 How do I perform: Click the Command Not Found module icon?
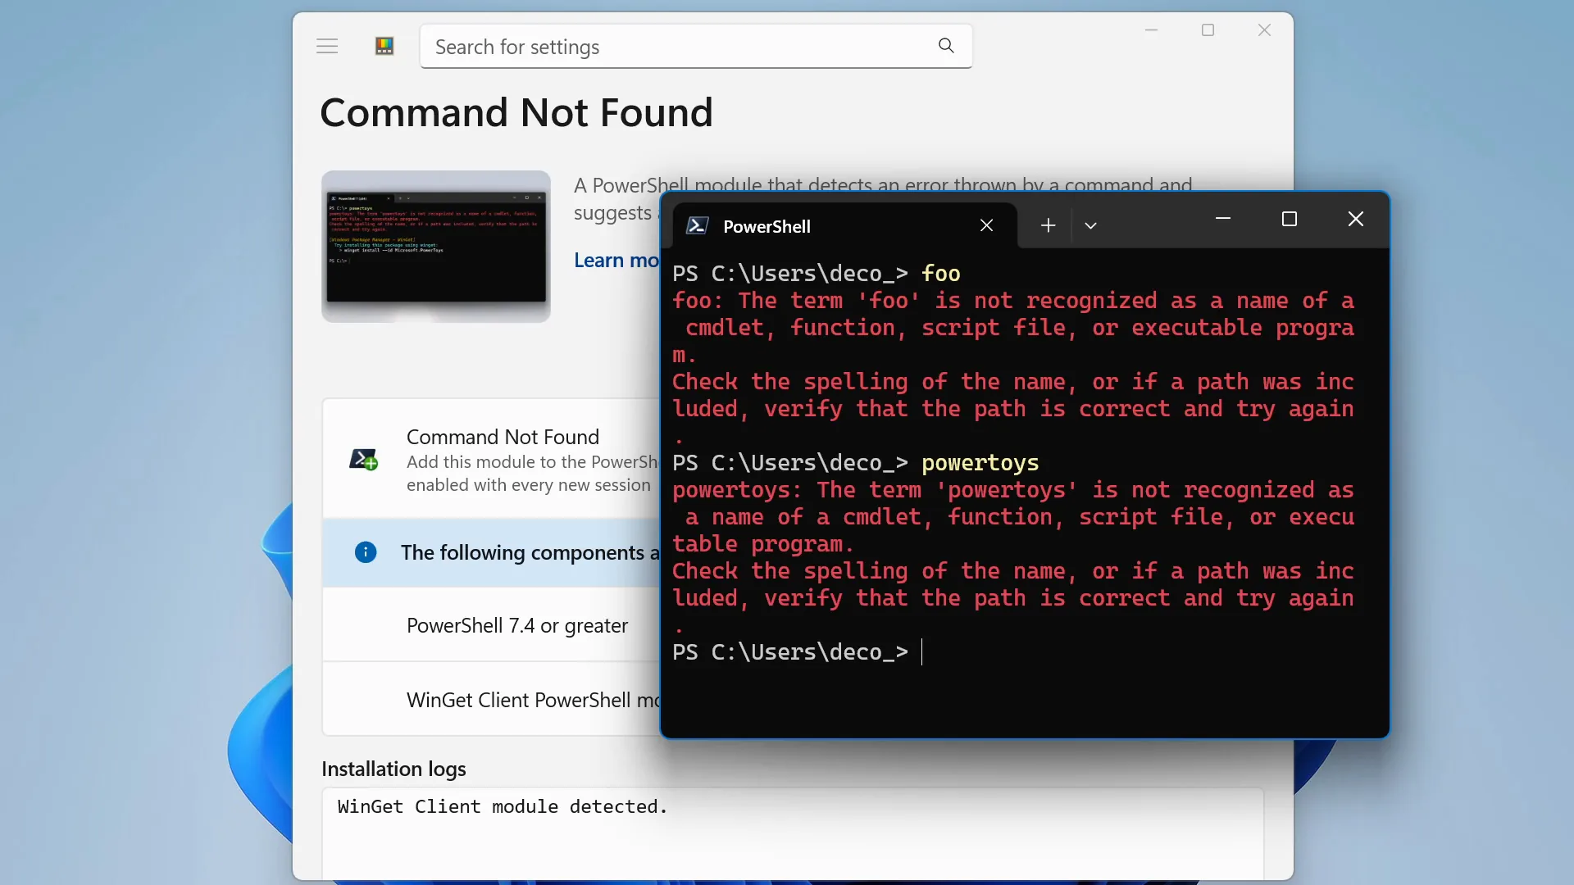(x=364, y=459)
